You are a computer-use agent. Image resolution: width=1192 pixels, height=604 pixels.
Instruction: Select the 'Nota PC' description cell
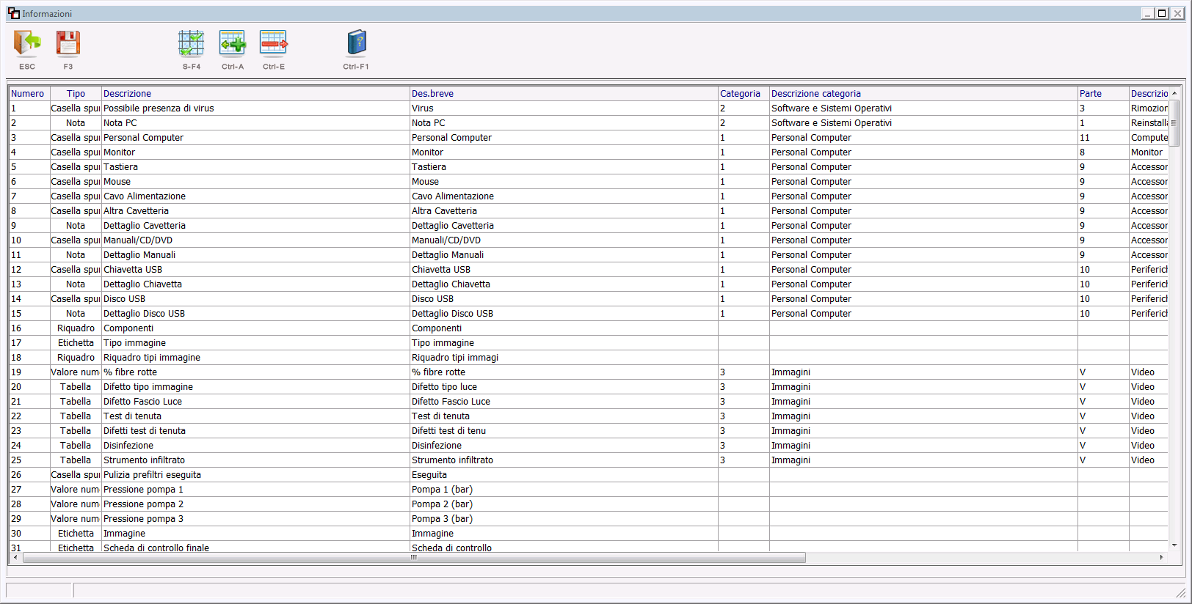[x=255, y=123]
